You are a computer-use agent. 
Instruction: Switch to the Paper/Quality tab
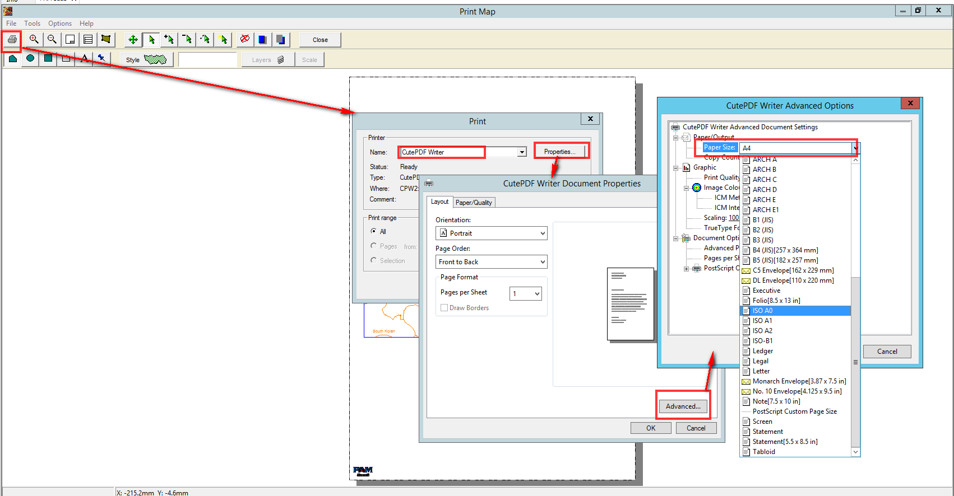click(x=474, y=202)
